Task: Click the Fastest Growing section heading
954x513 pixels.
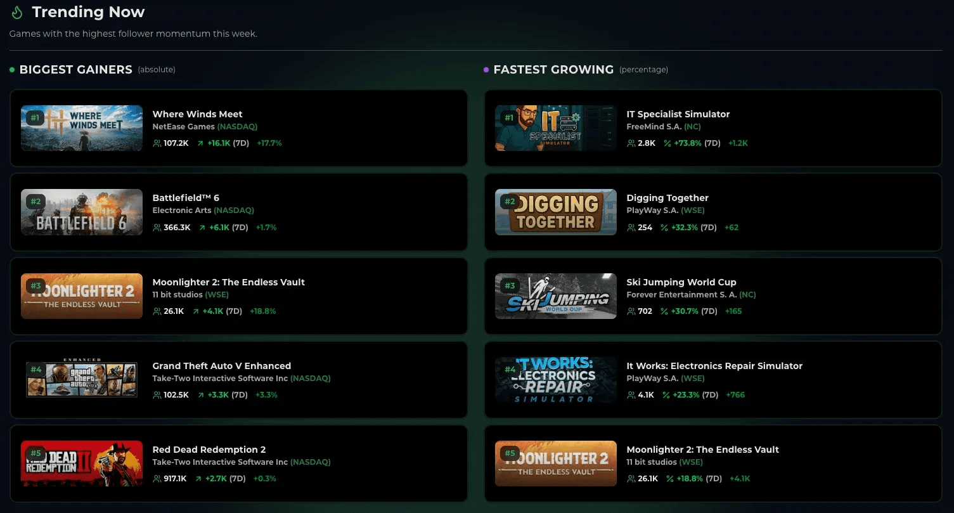Action: point(553,70)
